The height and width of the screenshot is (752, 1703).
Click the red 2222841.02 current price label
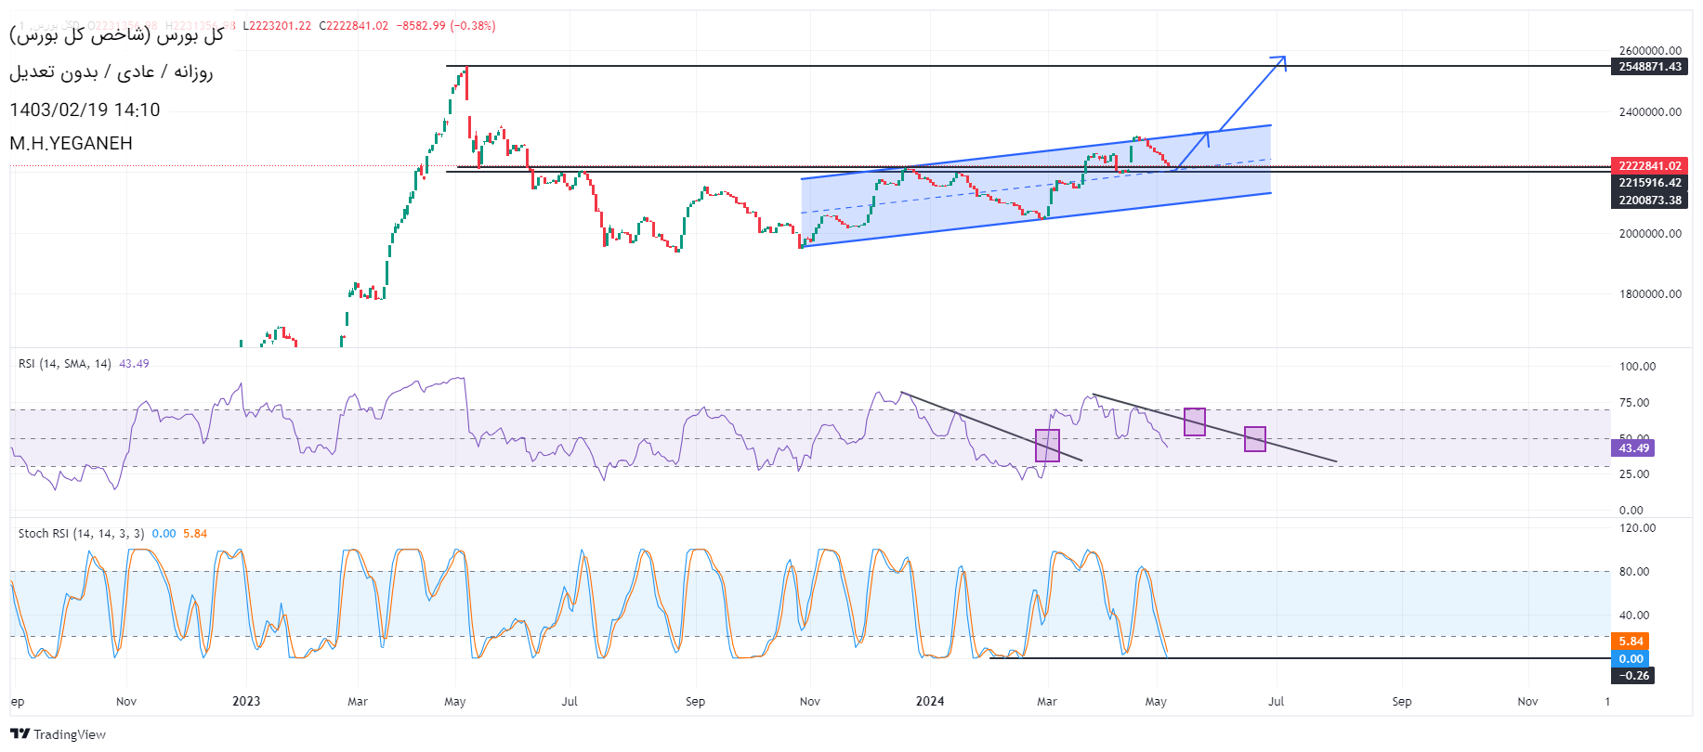point(1649,165)
